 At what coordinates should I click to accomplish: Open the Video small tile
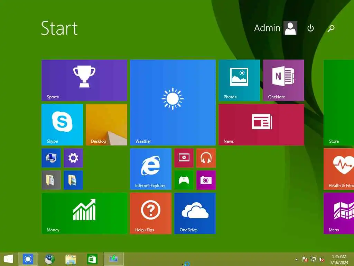184,158
